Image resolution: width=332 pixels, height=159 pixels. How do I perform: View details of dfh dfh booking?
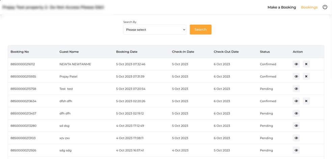296,113
